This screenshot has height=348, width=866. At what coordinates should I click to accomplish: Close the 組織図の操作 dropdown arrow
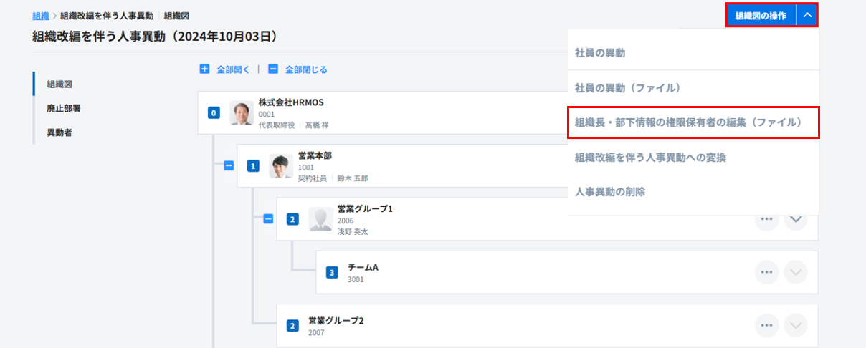(807, 15)
